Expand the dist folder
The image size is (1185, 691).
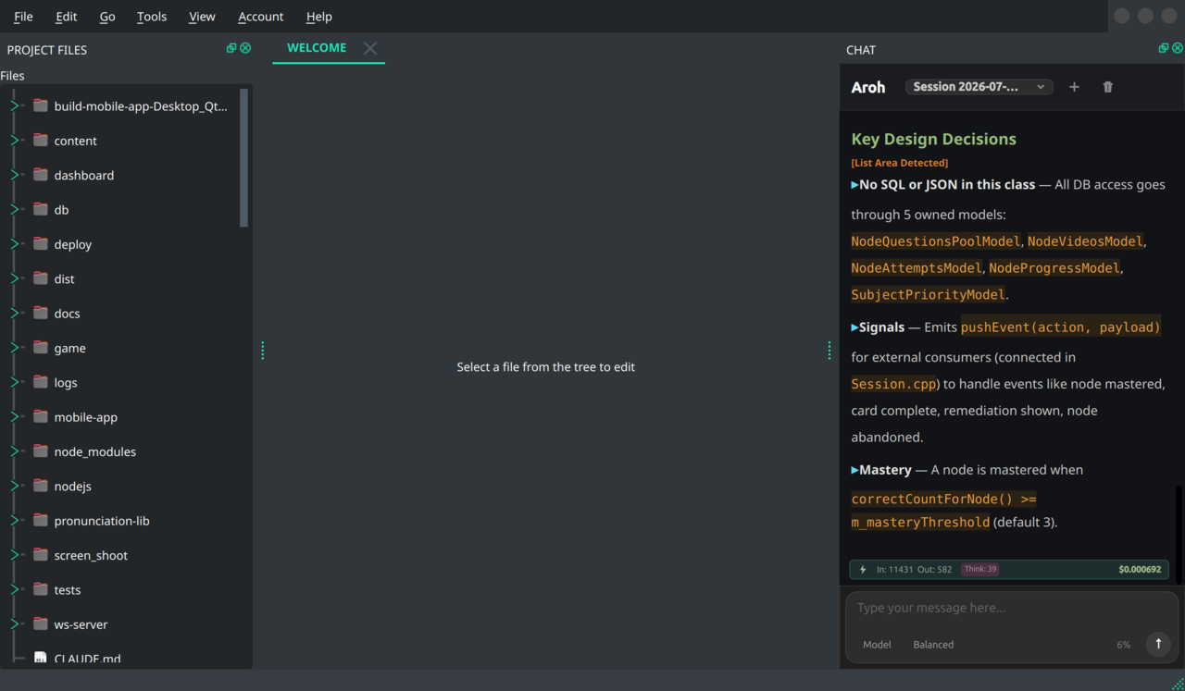point(15,278)
